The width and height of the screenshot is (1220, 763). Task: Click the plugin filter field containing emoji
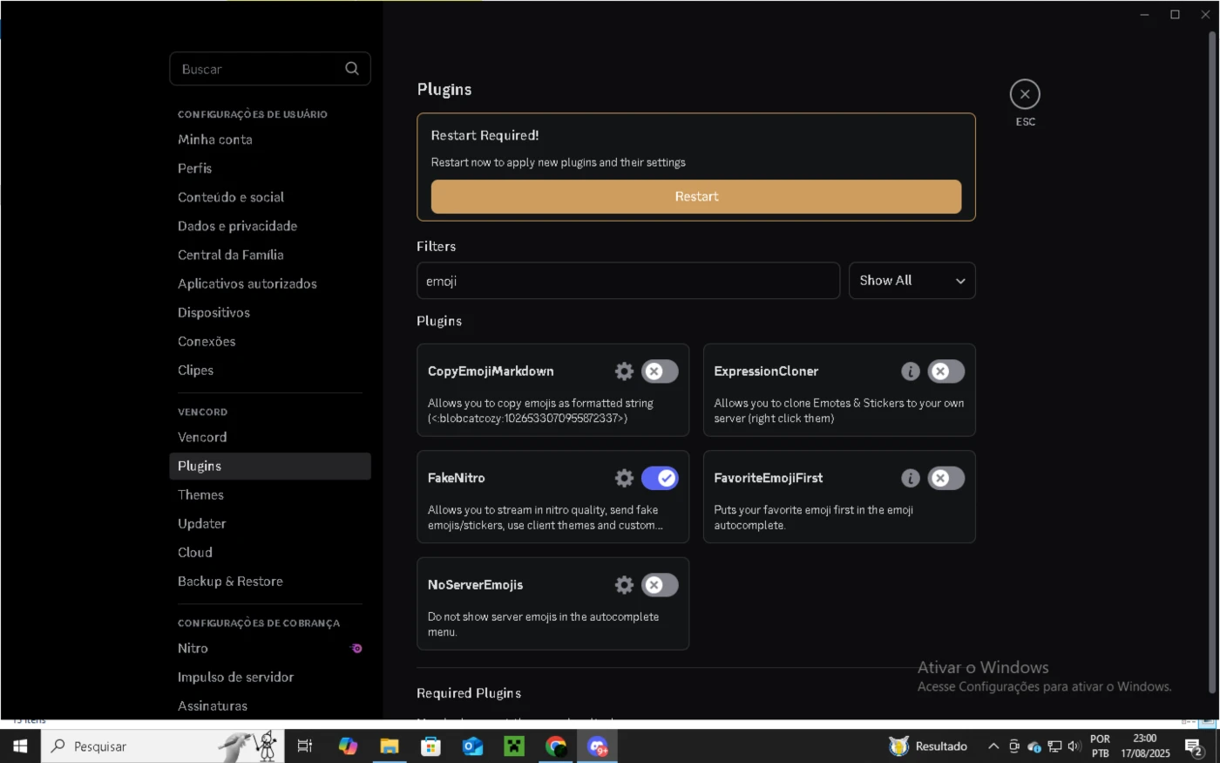point(628,281)
